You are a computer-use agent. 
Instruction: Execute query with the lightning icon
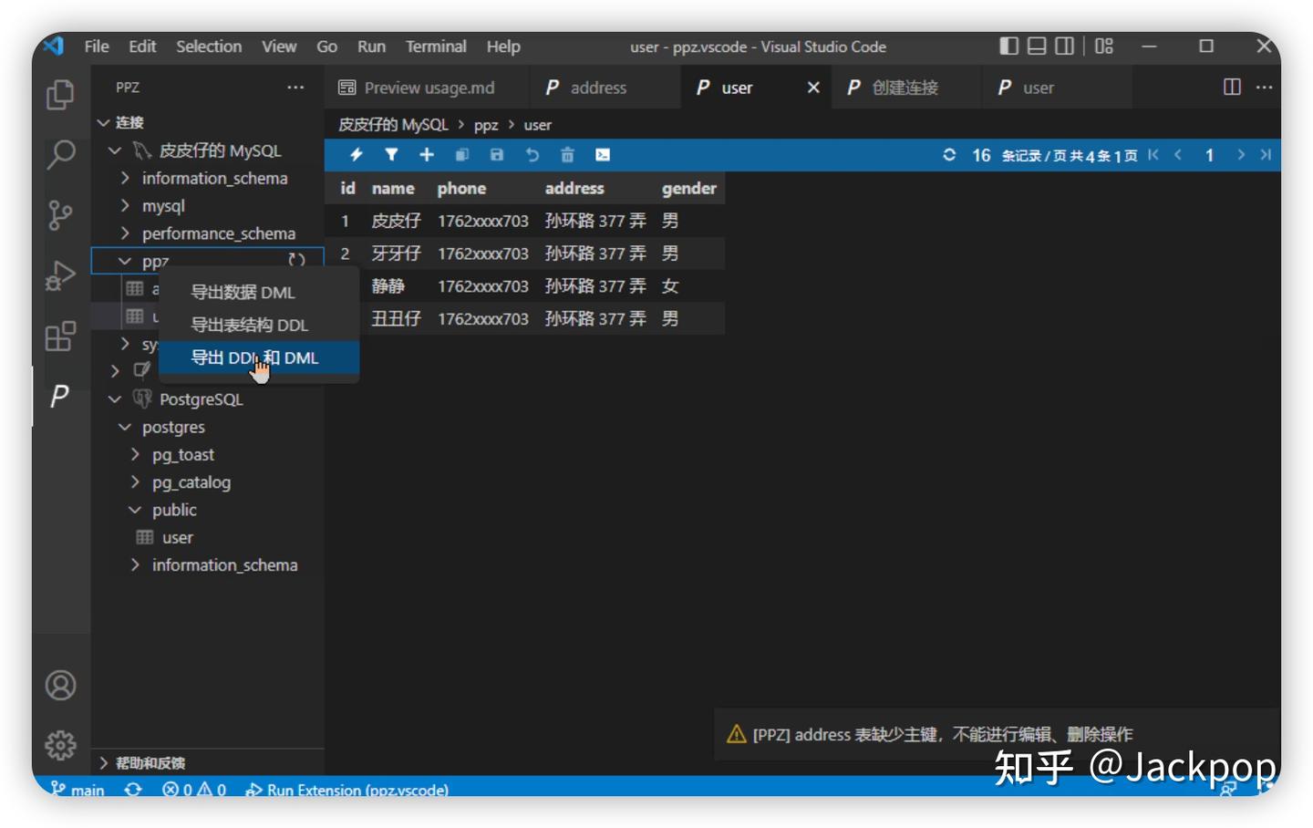[356, 155]
